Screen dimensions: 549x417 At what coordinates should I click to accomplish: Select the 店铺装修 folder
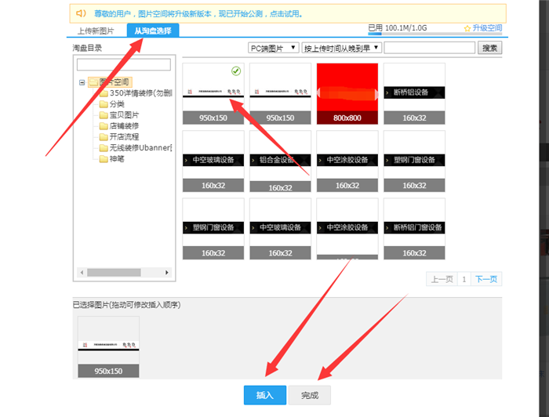click(124, 125)
